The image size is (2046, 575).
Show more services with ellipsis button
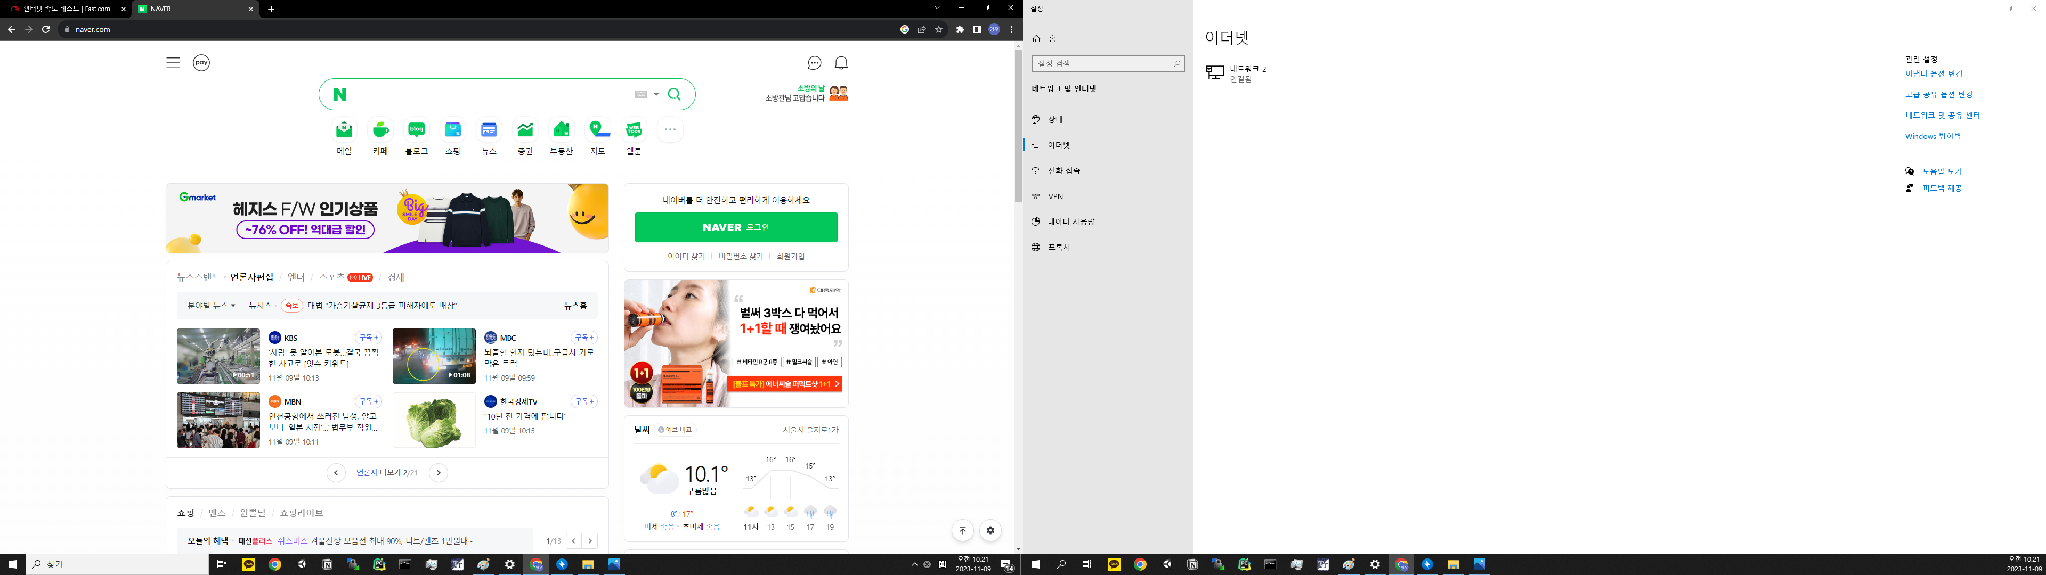pyautogui.click(x=670, y=129)
